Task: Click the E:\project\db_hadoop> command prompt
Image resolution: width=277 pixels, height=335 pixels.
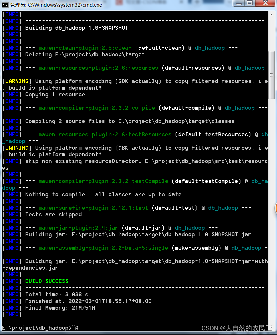Action: pos(37,328)
